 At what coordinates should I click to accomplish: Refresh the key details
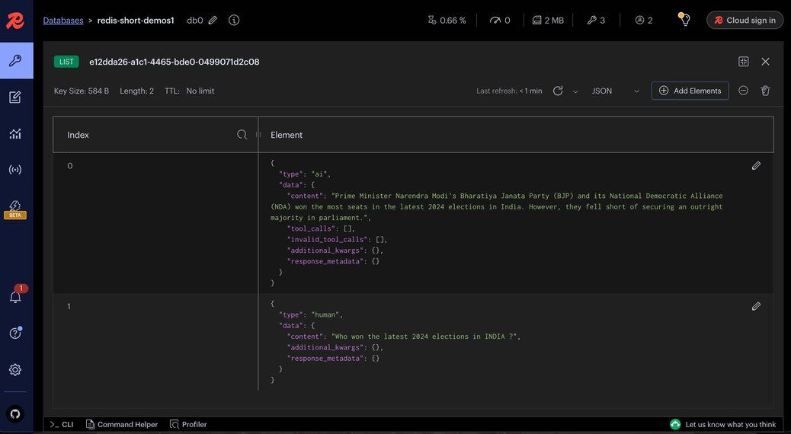pos(558,91)
